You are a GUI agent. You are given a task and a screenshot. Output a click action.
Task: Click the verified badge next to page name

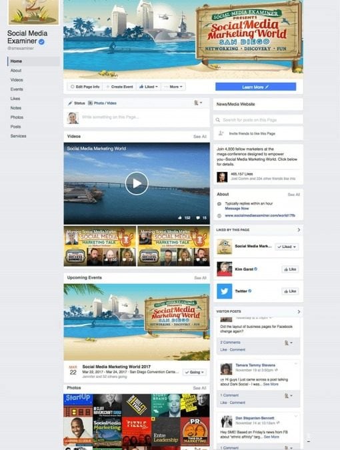pos(41,41)
